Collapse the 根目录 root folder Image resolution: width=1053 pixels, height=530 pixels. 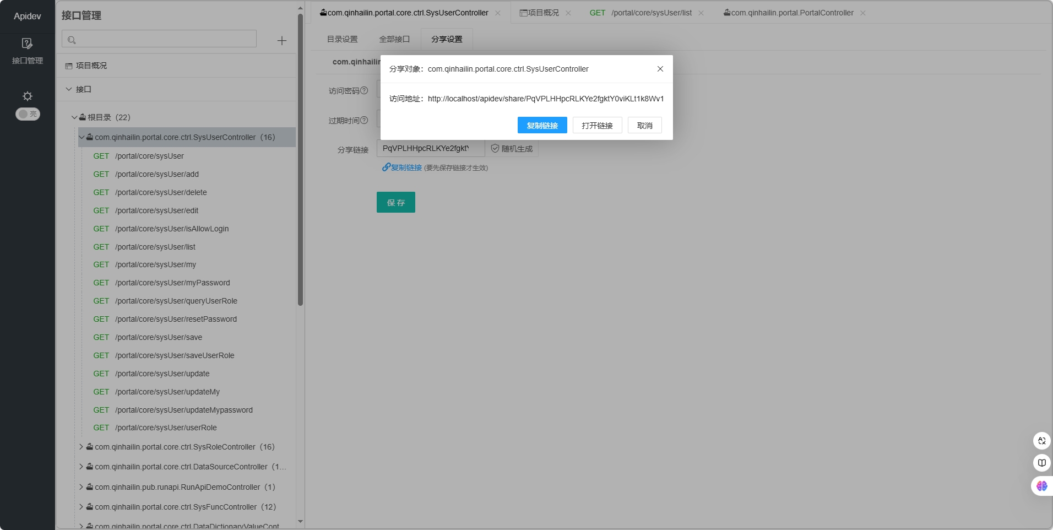click(x=74, y=117)
